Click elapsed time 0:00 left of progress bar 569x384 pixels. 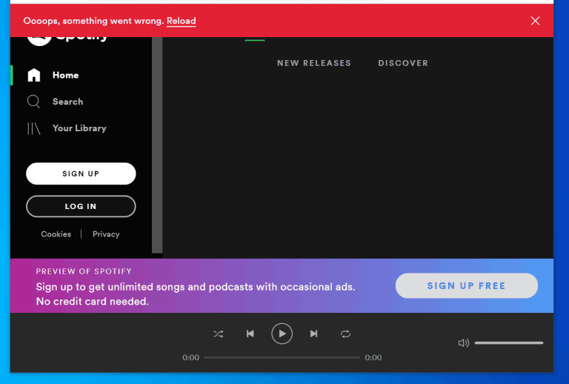[190, 357]
